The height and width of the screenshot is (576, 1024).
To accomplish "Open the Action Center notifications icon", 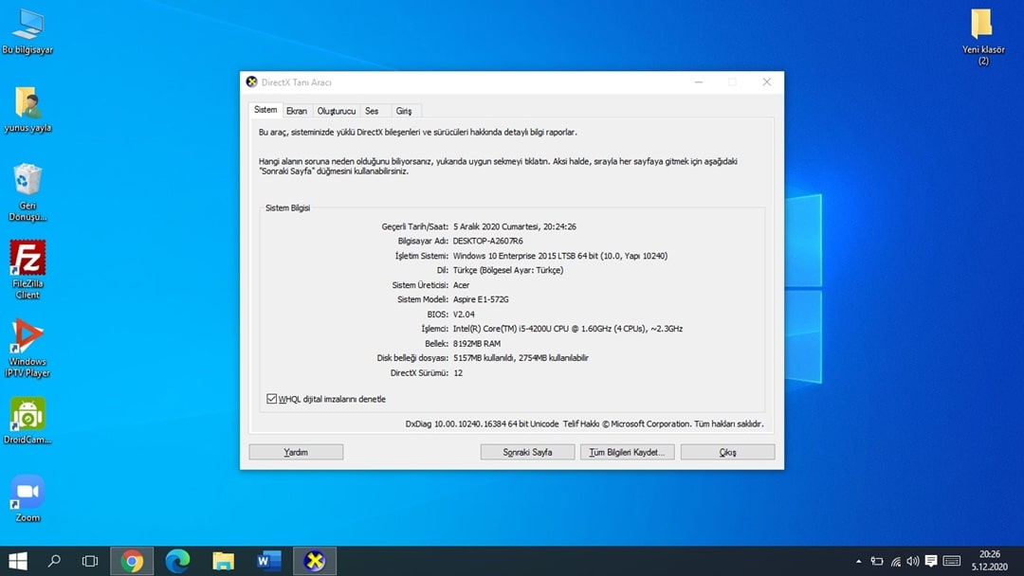I will pyautogui.click(x=931, y=561).
